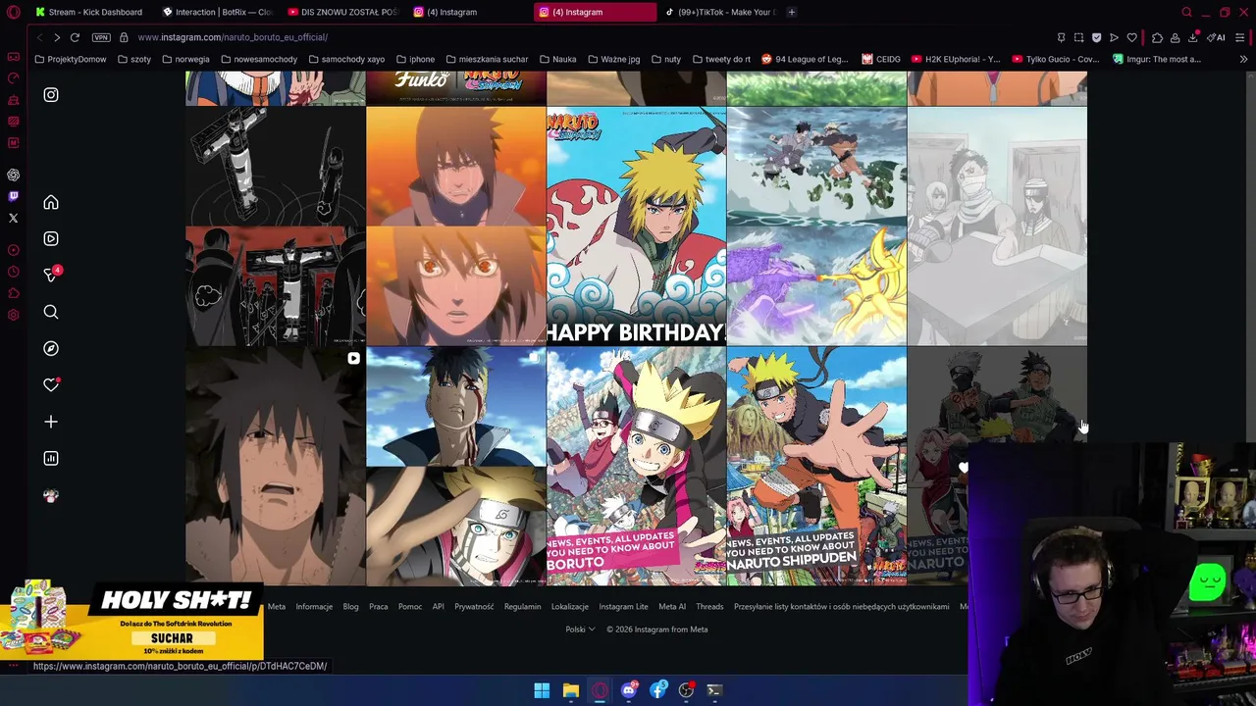Open the Instagram logo home link

[x=51, y=95]
